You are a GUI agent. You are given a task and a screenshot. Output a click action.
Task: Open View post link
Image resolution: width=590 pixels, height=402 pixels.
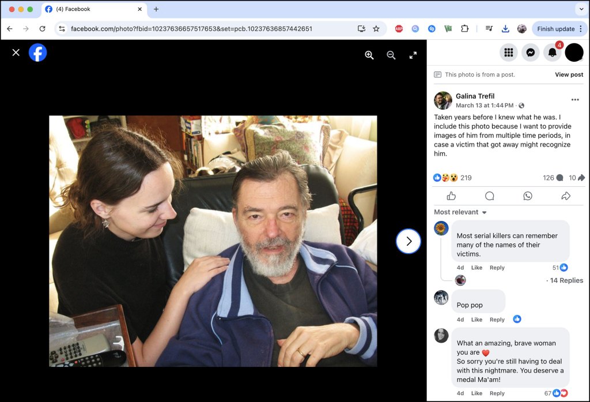pyautogui.click(x=569, y=74)
